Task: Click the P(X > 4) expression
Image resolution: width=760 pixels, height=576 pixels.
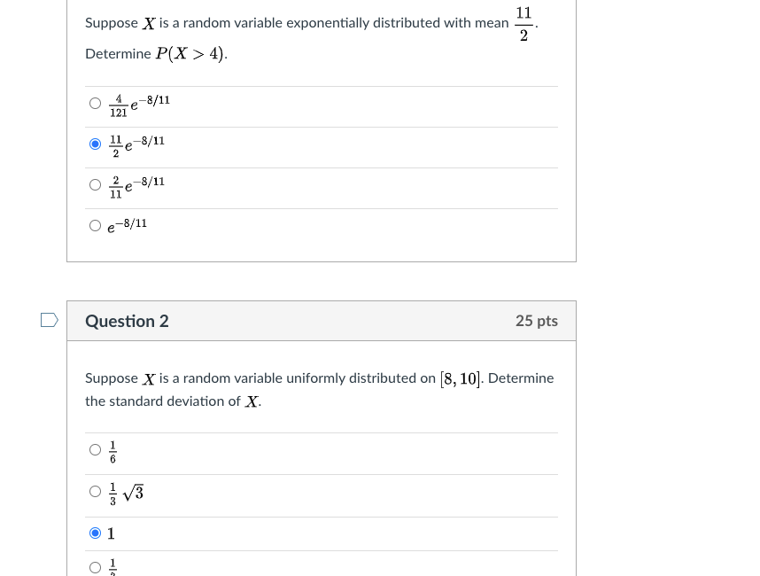Action: (193, 53)
